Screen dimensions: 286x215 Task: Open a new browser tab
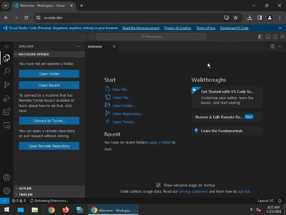coord(82,6)
